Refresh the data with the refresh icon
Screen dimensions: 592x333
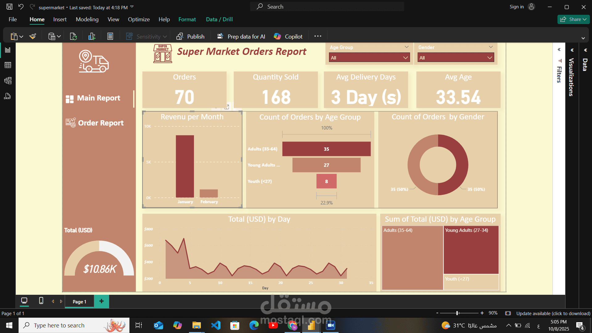[x=73, y=36]
